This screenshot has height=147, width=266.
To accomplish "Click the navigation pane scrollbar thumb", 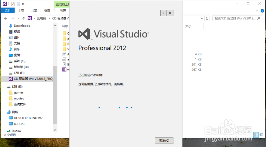I will tap(55, 95).
